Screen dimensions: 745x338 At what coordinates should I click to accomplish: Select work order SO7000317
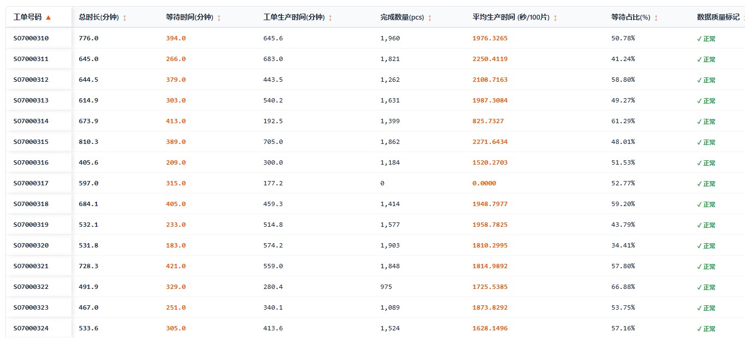[x=31, y=183]
